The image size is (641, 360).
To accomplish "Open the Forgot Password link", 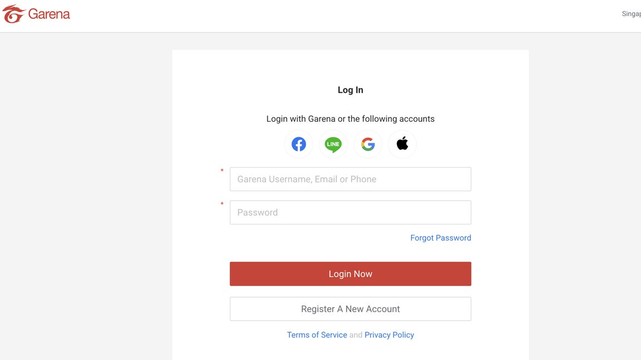I will point(441,238).
